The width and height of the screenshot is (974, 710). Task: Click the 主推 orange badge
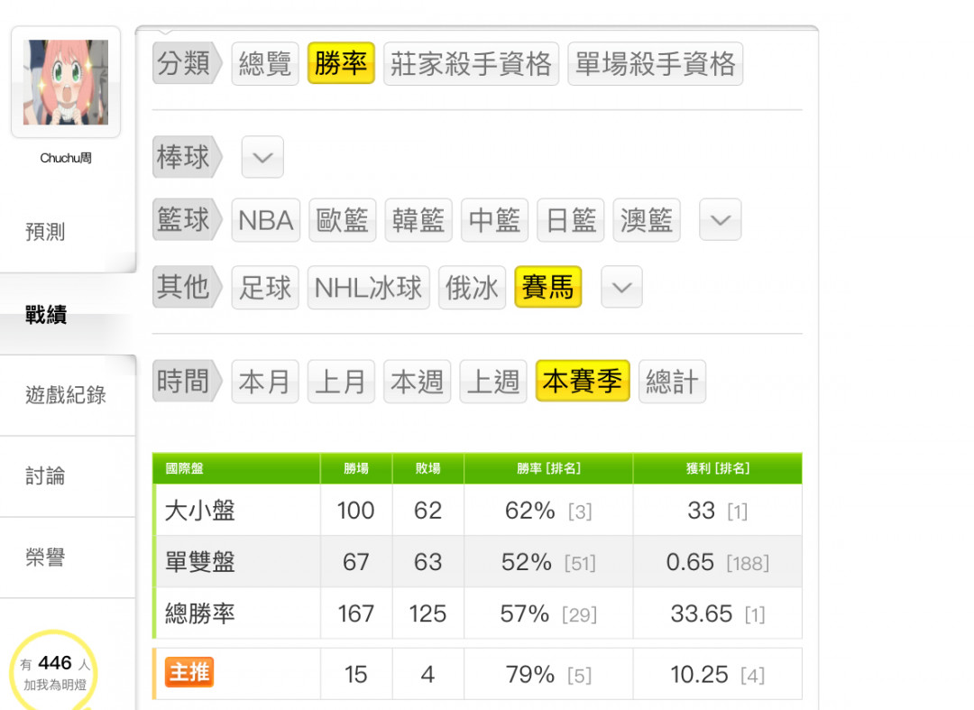[x=189, y=672]
